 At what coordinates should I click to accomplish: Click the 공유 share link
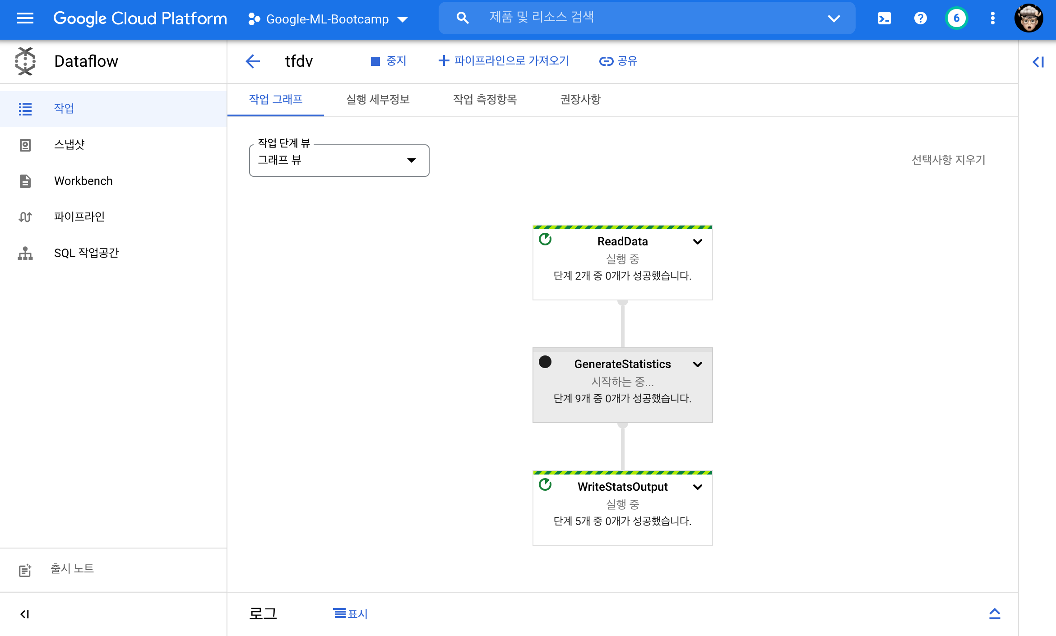pos(618,61)
